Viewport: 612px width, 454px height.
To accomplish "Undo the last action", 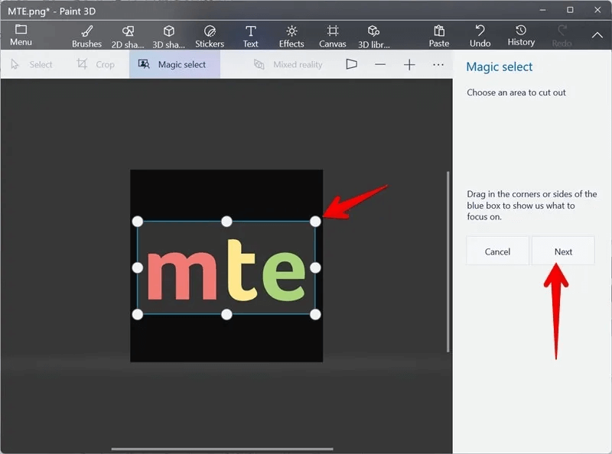I will 480,35.
